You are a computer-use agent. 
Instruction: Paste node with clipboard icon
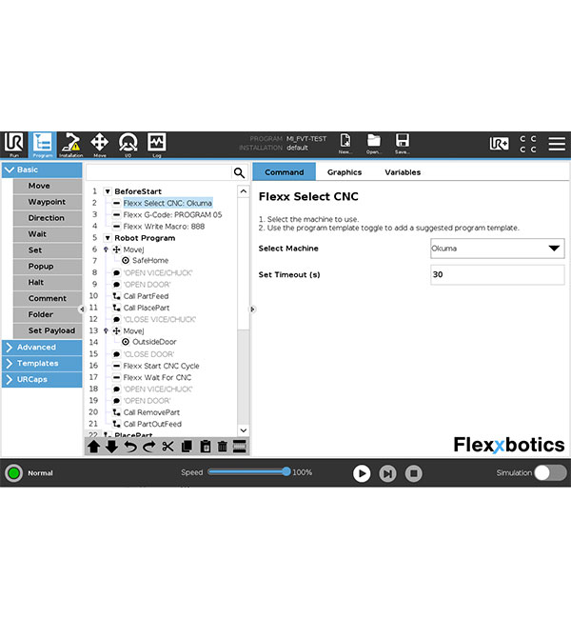205,447
